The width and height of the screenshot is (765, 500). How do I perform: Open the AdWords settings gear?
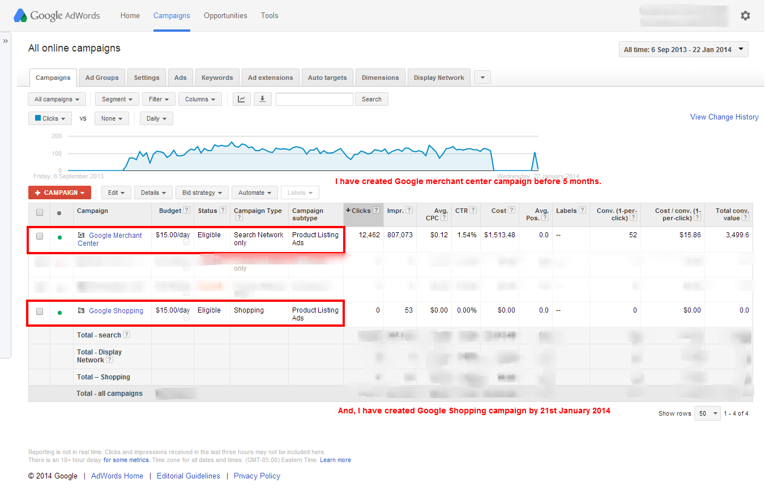click(746, 15)
